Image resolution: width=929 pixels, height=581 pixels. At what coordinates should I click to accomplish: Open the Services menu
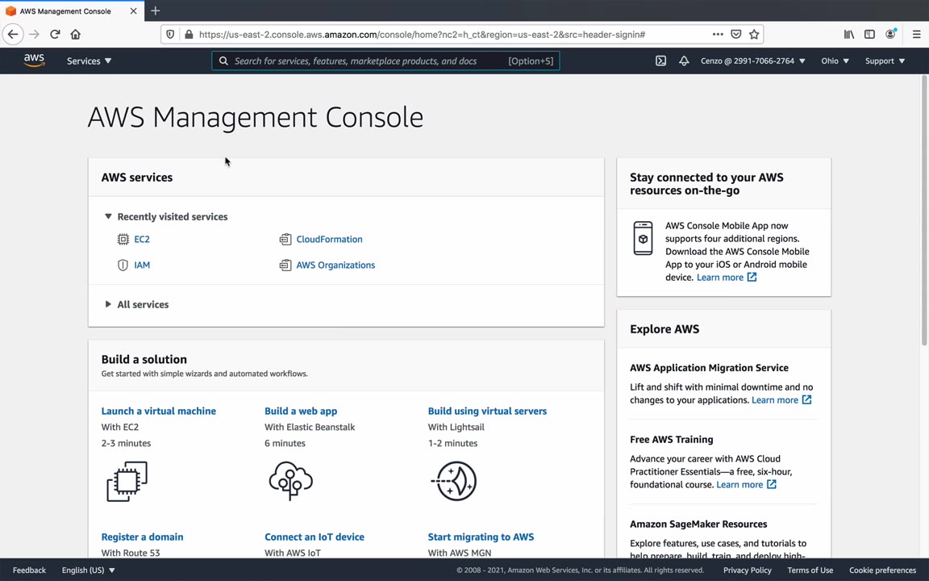(89, 61)
